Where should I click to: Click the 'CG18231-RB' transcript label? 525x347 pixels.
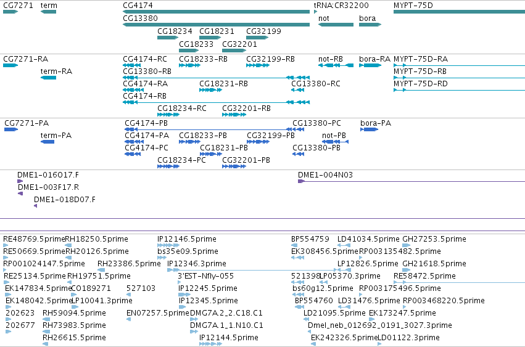pyautogui.click(x=224, y=84)
